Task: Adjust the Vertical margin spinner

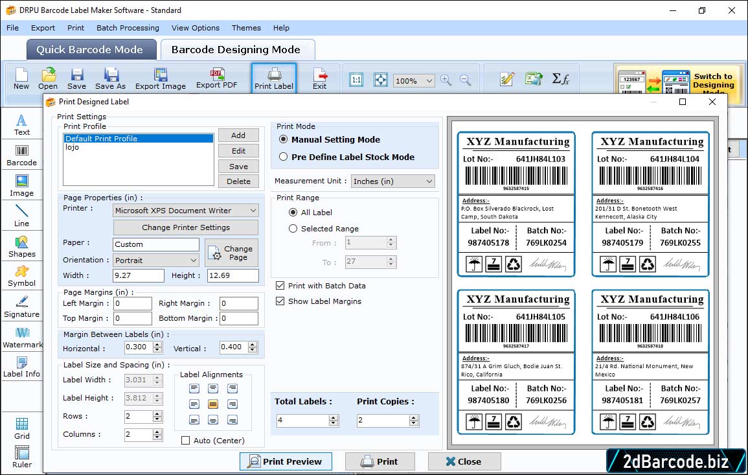Action: 253,347
